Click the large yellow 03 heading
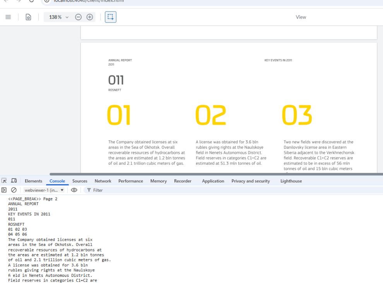The image size is (383, 283). point(297,115)
